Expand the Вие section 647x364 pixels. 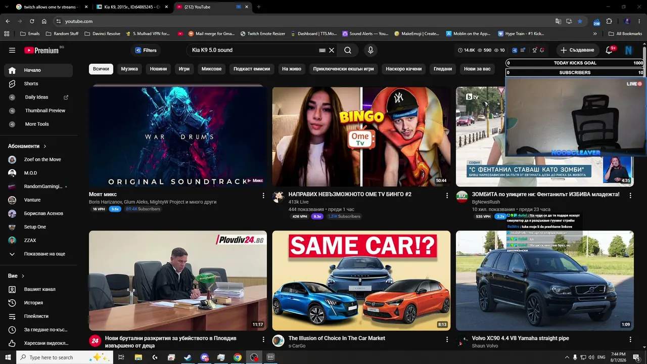point(16,276)
